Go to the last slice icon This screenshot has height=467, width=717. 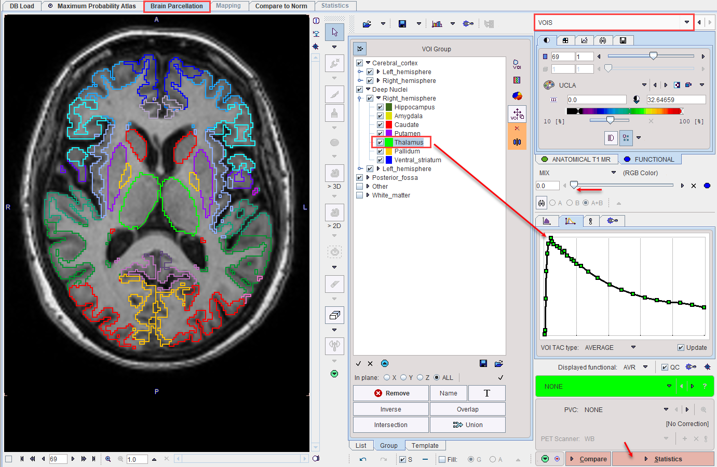(93, 459)
